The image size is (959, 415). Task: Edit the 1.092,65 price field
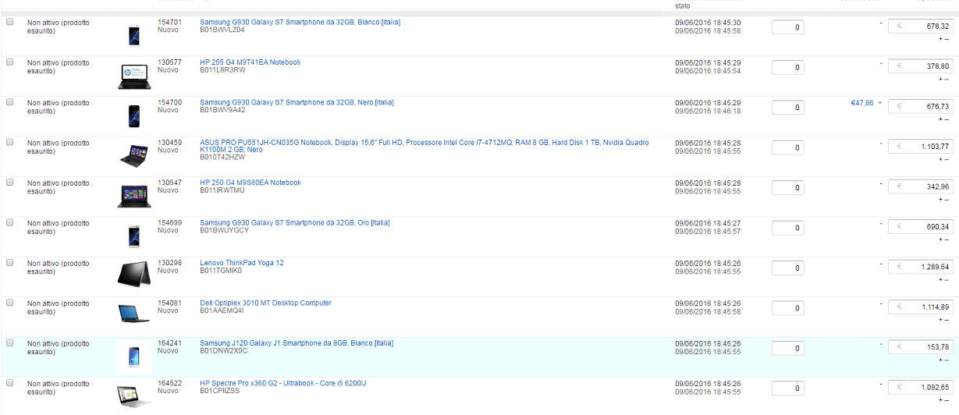pos(921,388)
